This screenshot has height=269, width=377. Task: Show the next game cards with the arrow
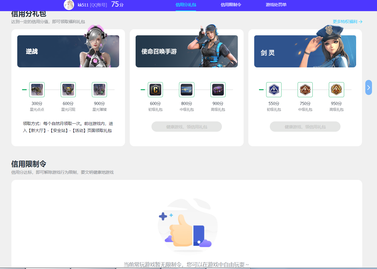click(x=368, y=87)
